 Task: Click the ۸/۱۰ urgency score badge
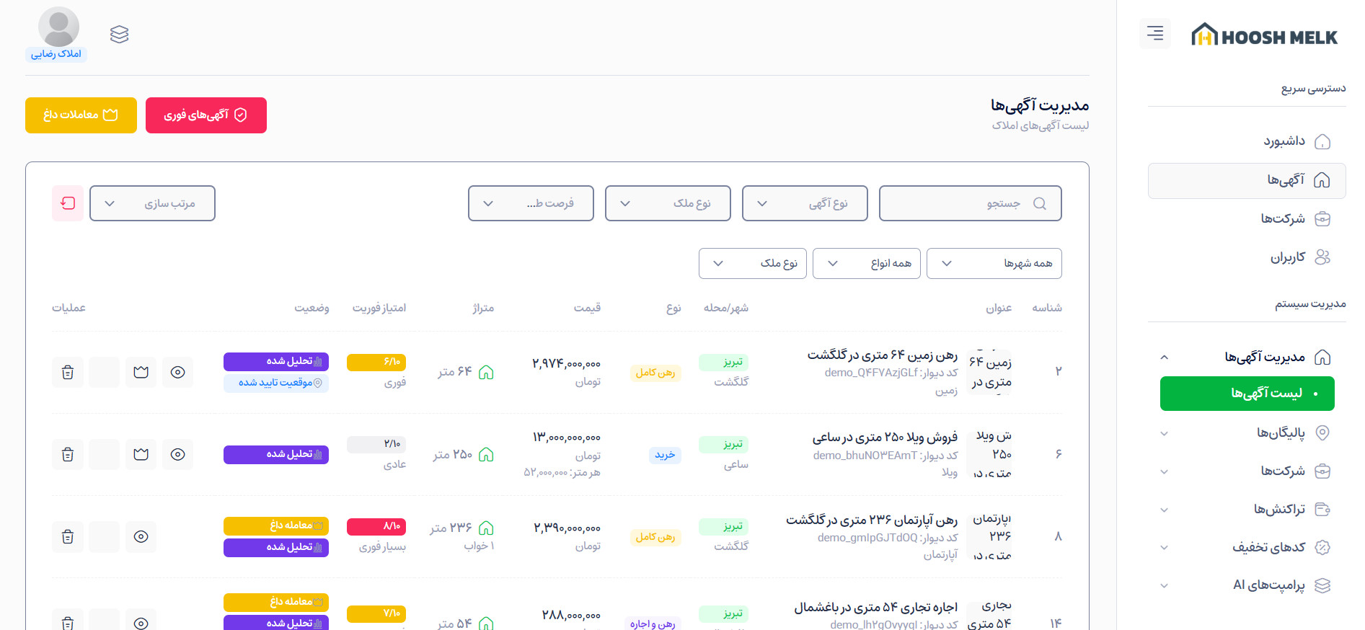coord(376,526)
